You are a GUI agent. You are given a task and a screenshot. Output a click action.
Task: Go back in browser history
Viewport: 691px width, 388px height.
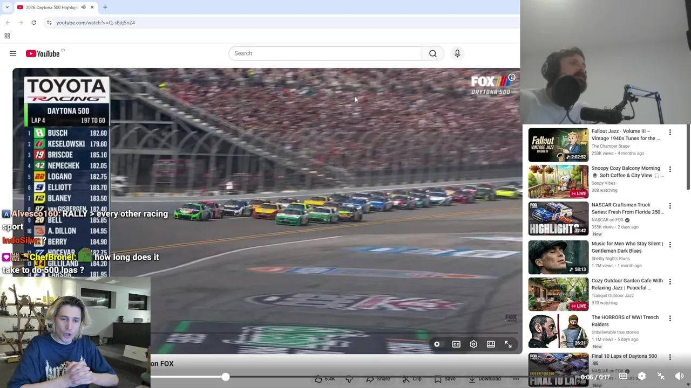pos(8,23)
